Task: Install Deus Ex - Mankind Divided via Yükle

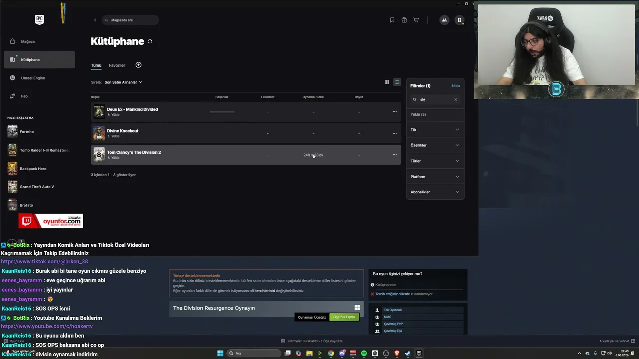Action: (x=114, y=115)
